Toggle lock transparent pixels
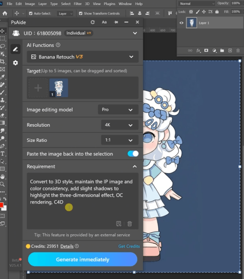 click(191, 12)
